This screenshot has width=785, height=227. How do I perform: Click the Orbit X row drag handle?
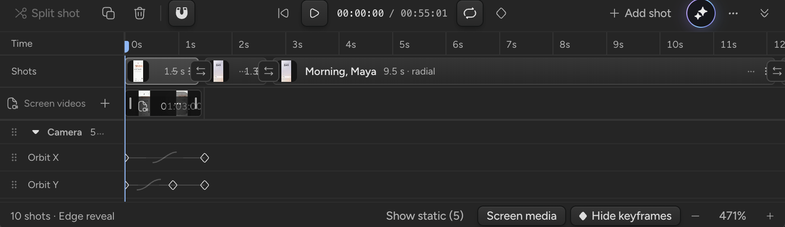(14, 157)
